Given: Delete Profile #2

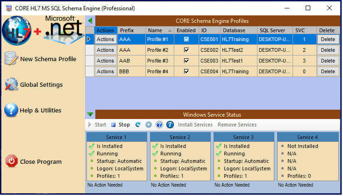Looking at the screenshot, I should coord(328,50).
